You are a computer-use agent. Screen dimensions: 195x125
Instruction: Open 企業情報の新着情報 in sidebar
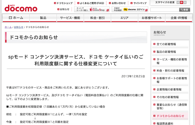(x=170, y=90)
